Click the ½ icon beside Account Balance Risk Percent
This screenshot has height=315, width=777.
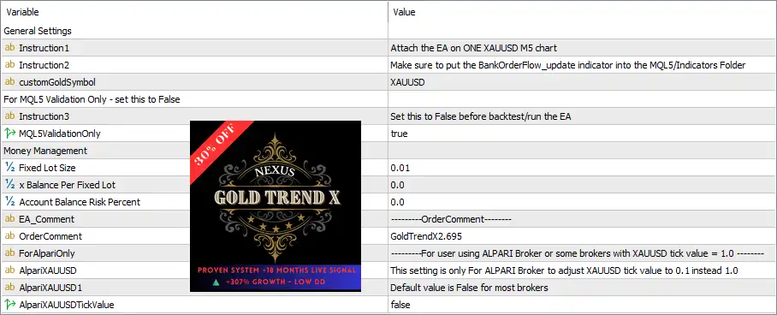coord(10,202)
